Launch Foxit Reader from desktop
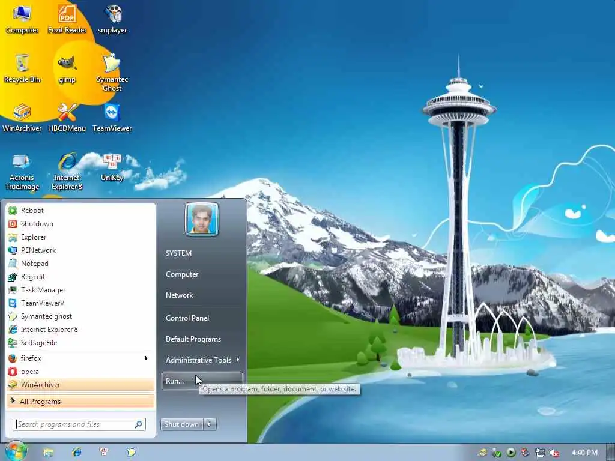 coord(67,19)
